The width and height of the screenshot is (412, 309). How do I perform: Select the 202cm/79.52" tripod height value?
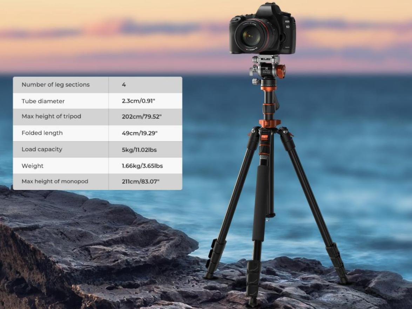click(x=142, y=117)
